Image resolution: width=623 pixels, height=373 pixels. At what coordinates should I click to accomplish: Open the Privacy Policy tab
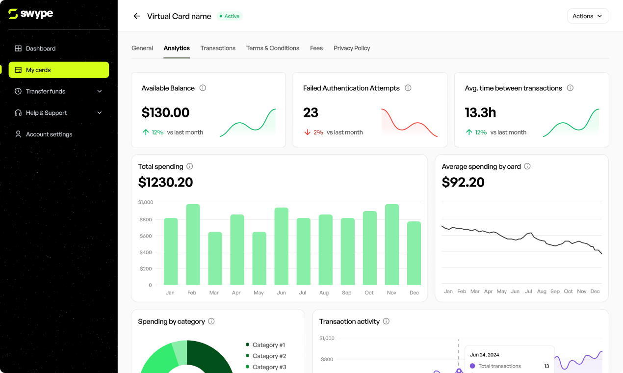click(352, 48)
